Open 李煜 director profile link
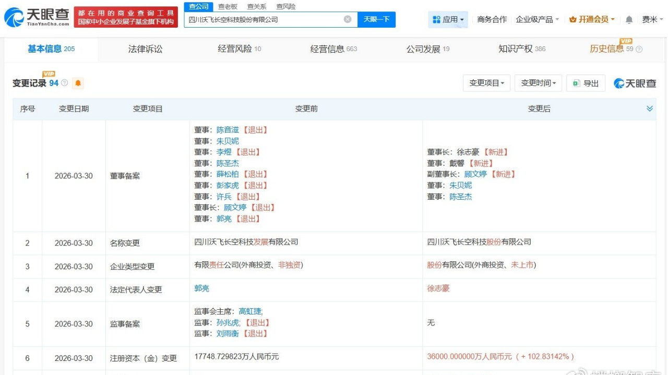 (223, 152)
